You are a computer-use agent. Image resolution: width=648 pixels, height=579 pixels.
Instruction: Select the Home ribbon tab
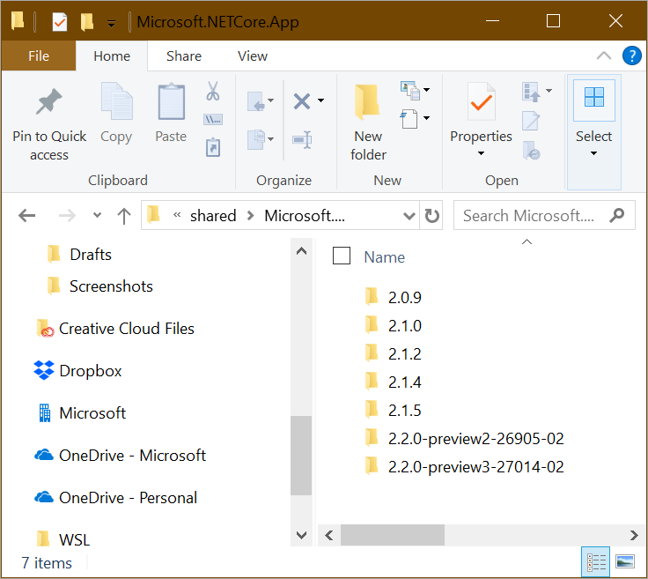(112, 56)
